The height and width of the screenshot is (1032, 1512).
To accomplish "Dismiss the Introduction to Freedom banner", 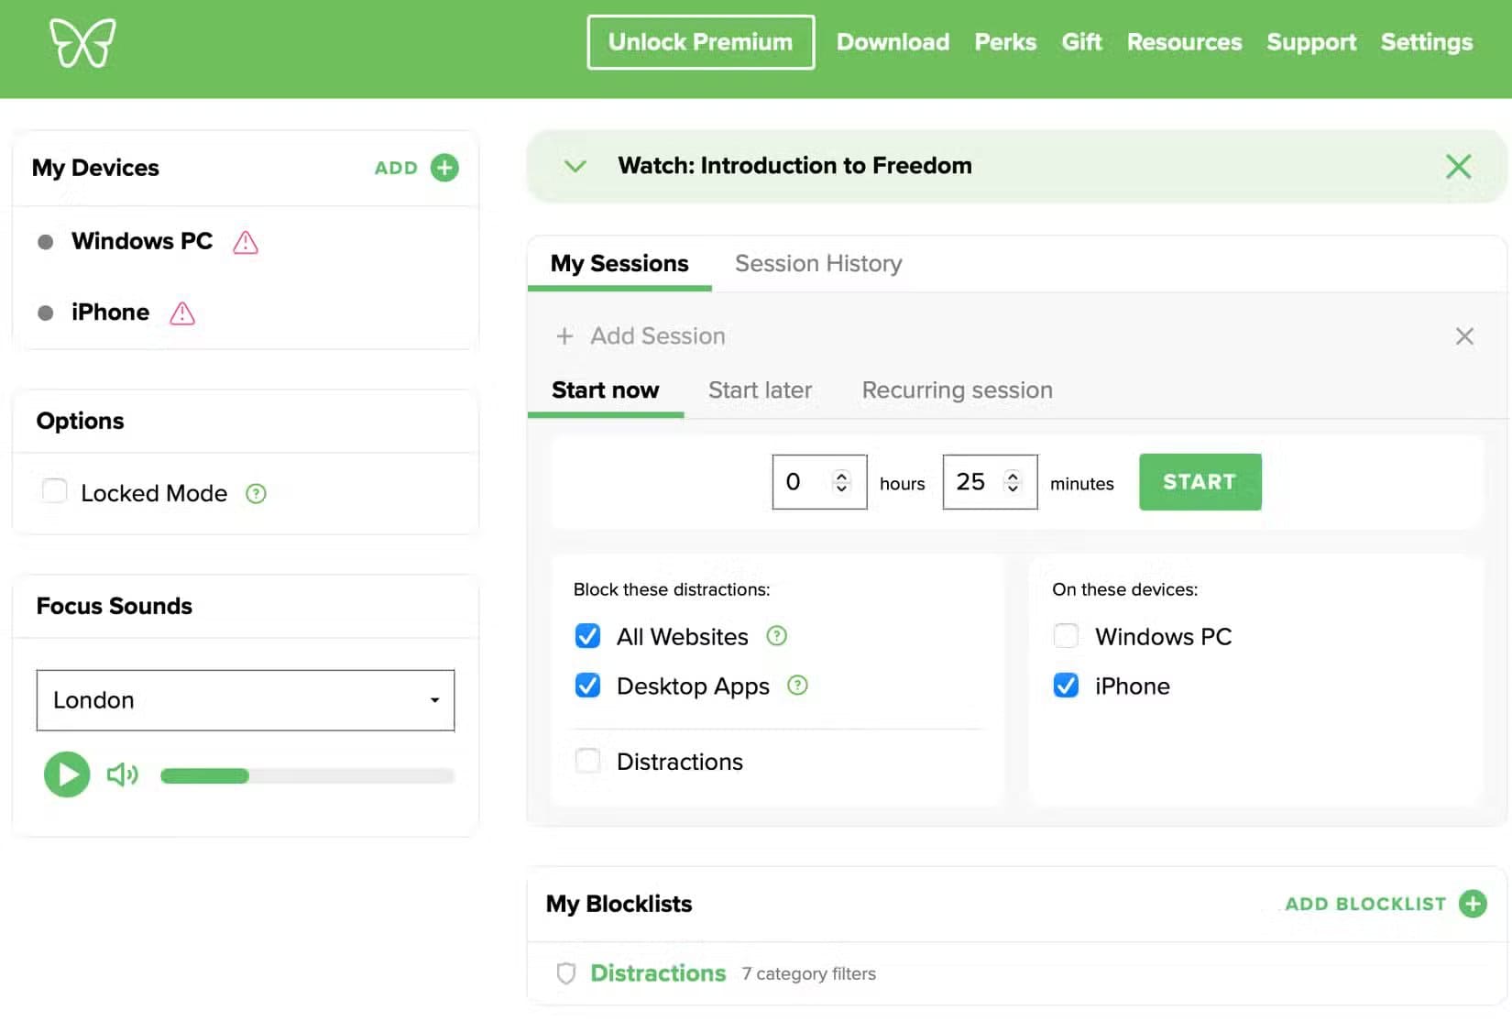I will coord(1458,167).
